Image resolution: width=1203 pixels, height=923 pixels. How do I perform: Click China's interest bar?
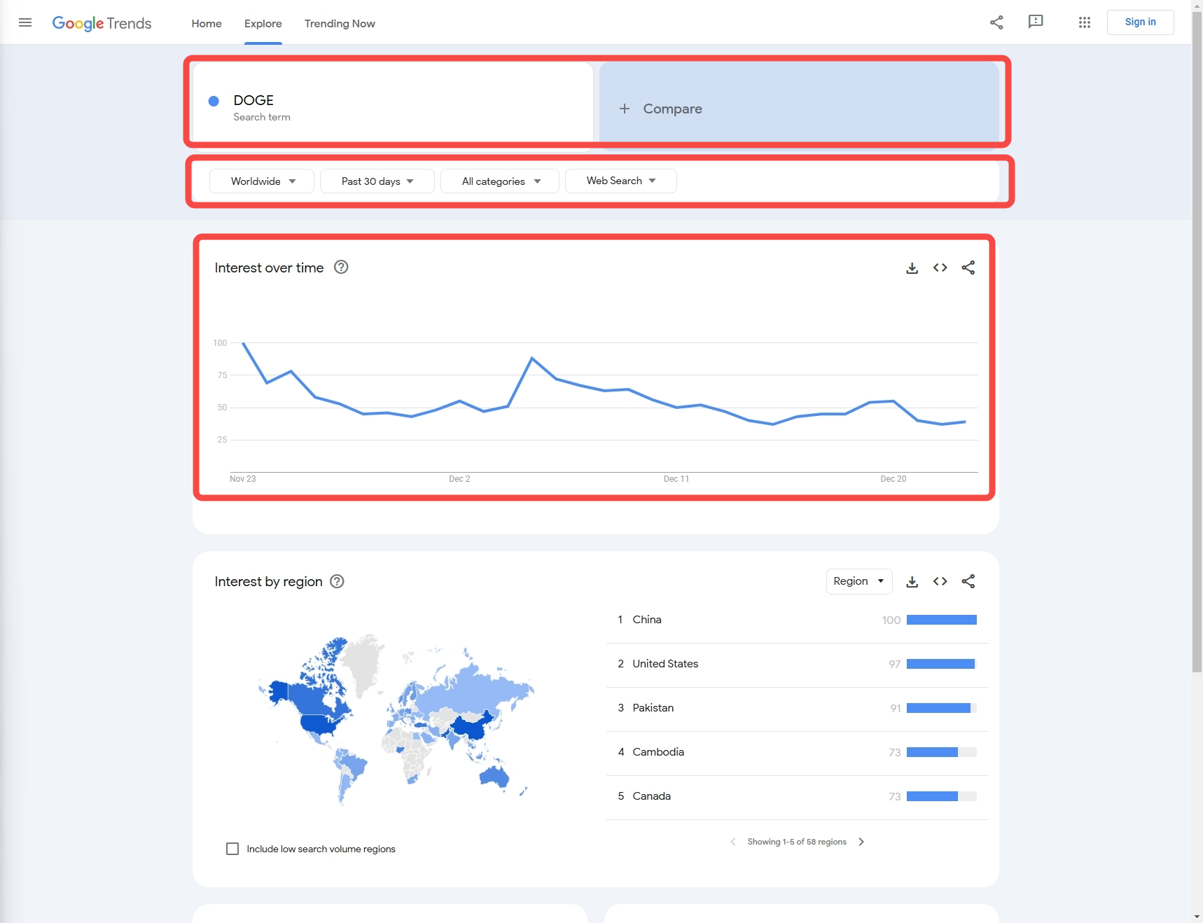pyautogui.click(x=941, y=620)
